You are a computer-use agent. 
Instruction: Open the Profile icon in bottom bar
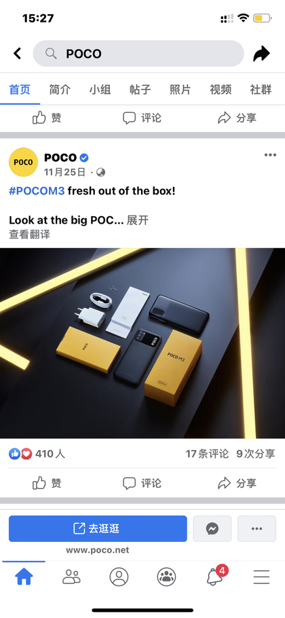pyautogui.click(x=119, y=577)
